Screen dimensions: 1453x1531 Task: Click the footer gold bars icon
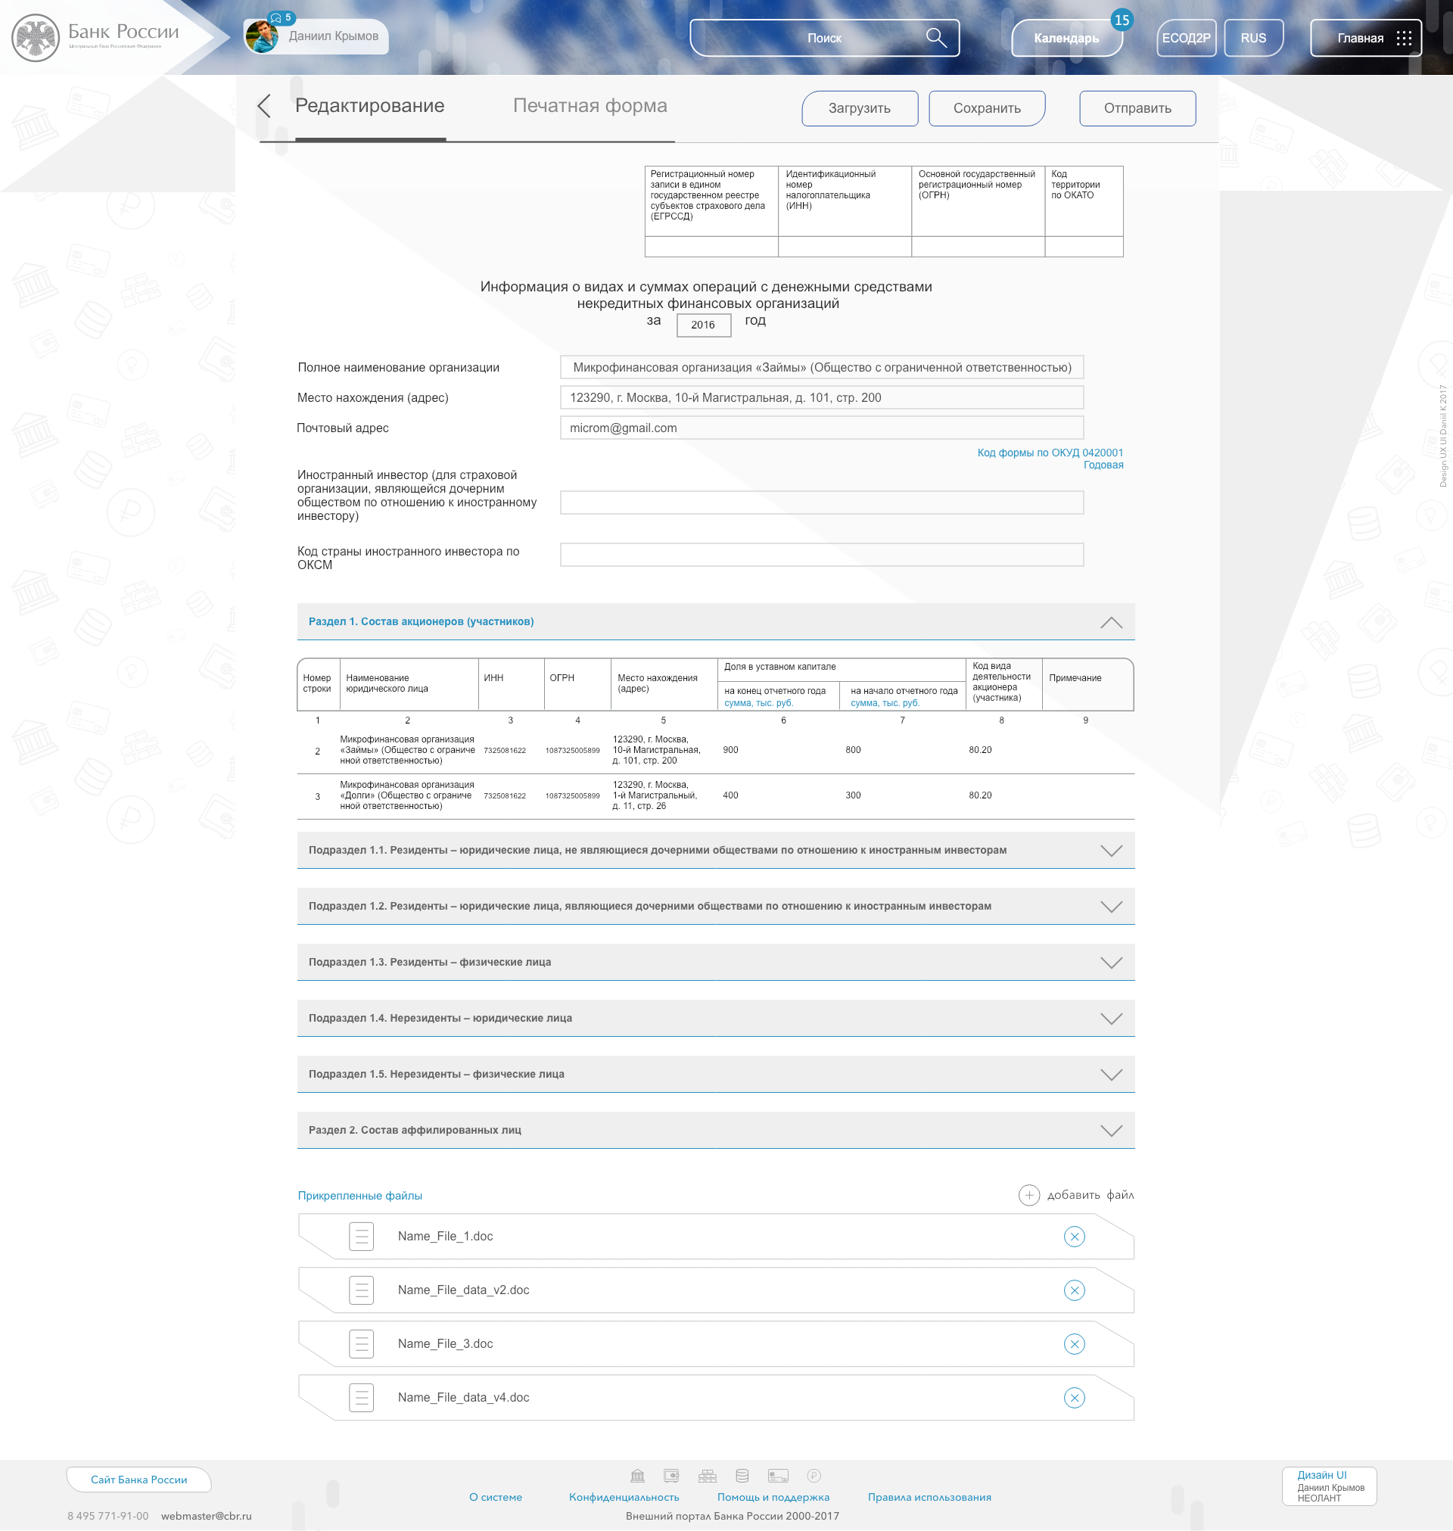coord(707,1476)
